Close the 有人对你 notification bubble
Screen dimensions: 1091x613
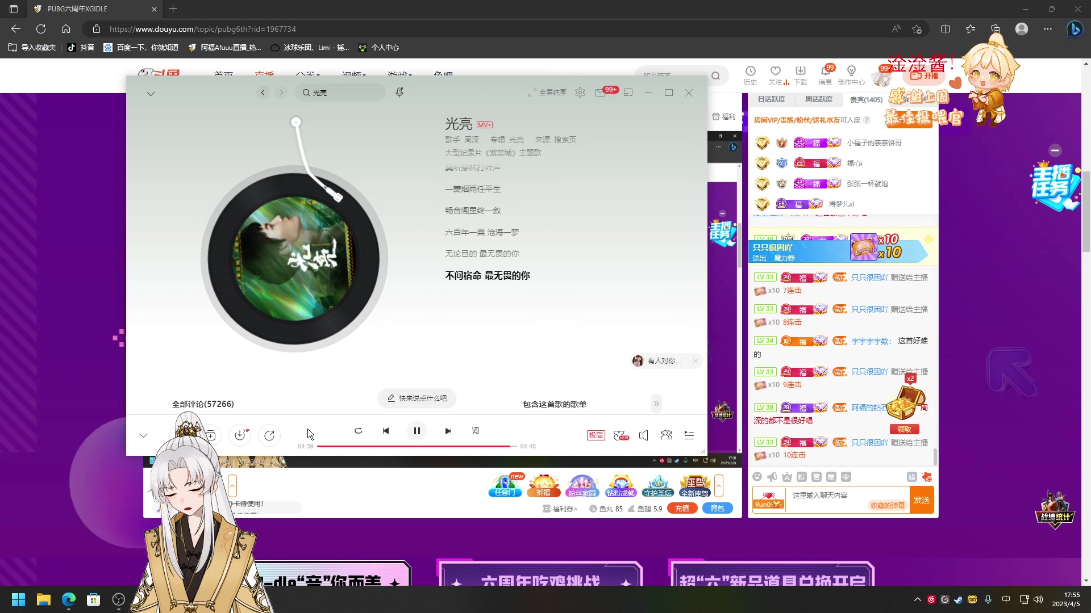pyautogui.click(x=696, y=361)
